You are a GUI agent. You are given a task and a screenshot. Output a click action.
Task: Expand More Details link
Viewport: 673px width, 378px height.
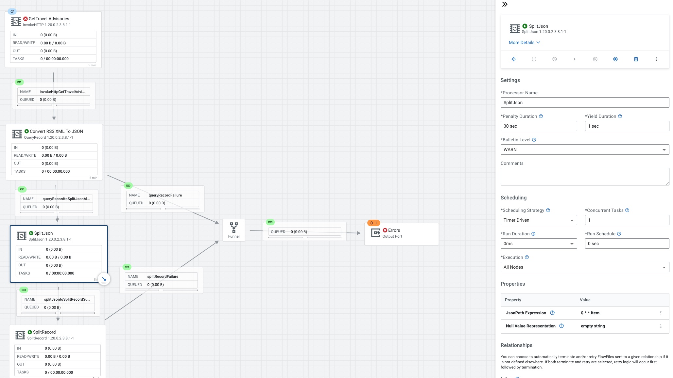[524, 42]
